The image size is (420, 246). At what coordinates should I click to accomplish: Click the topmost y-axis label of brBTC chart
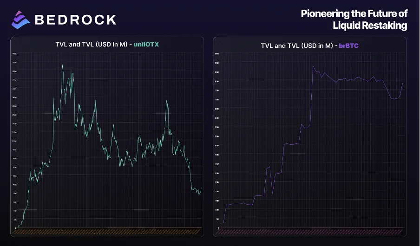click(217, 54)
